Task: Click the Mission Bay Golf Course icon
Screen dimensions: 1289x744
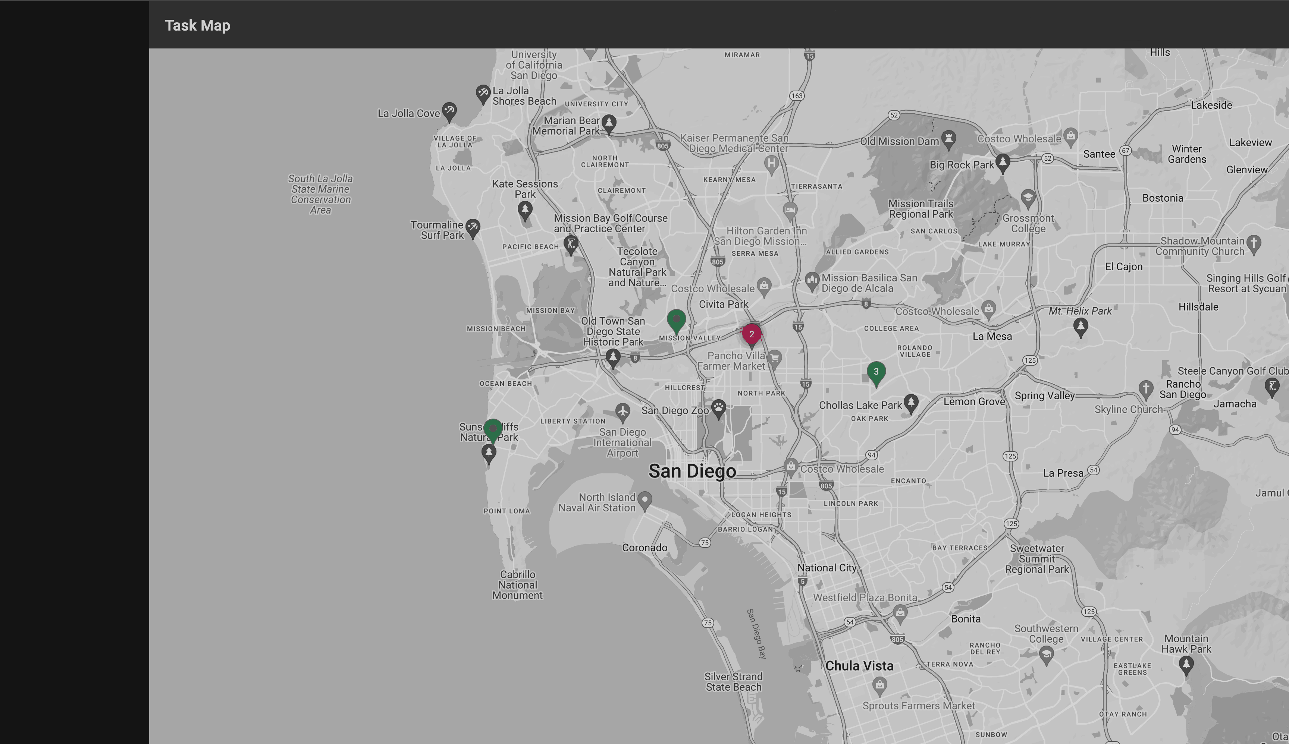Action: (x=571, y=243)
